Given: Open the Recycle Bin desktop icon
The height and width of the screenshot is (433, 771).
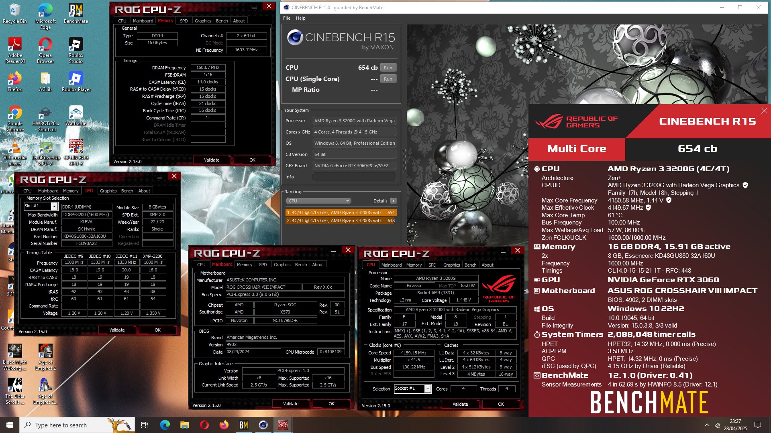Looking at the screenshot, I should pos(15,14).
